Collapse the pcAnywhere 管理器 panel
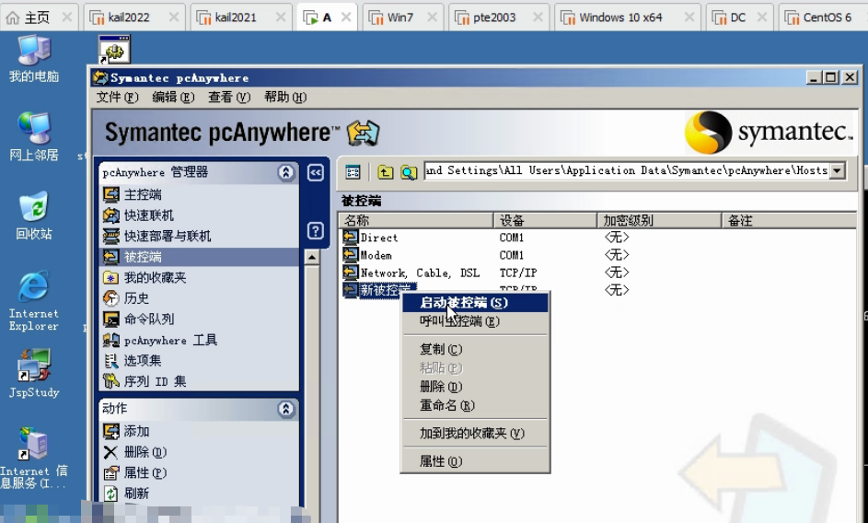Image resolution: width=868 pixels, height=523 pixels. (x=285, y=173)
